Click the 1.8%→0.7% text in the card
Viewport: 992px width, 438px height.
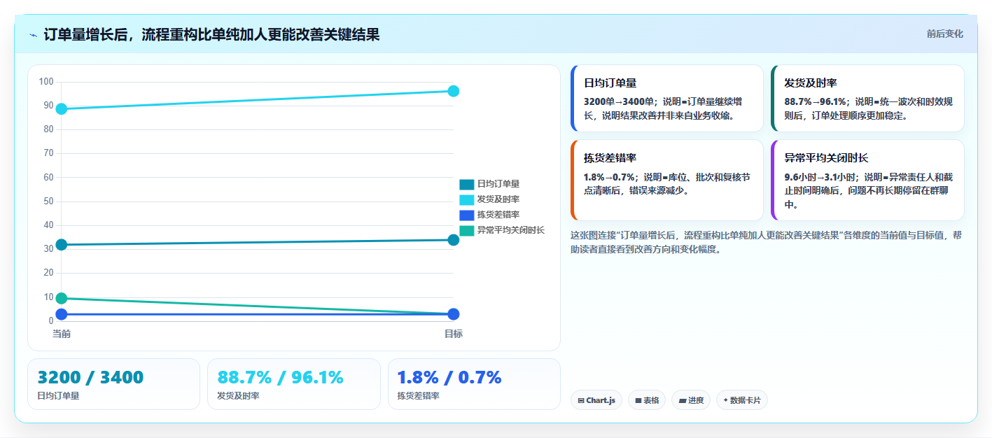(x=610, y=177)
